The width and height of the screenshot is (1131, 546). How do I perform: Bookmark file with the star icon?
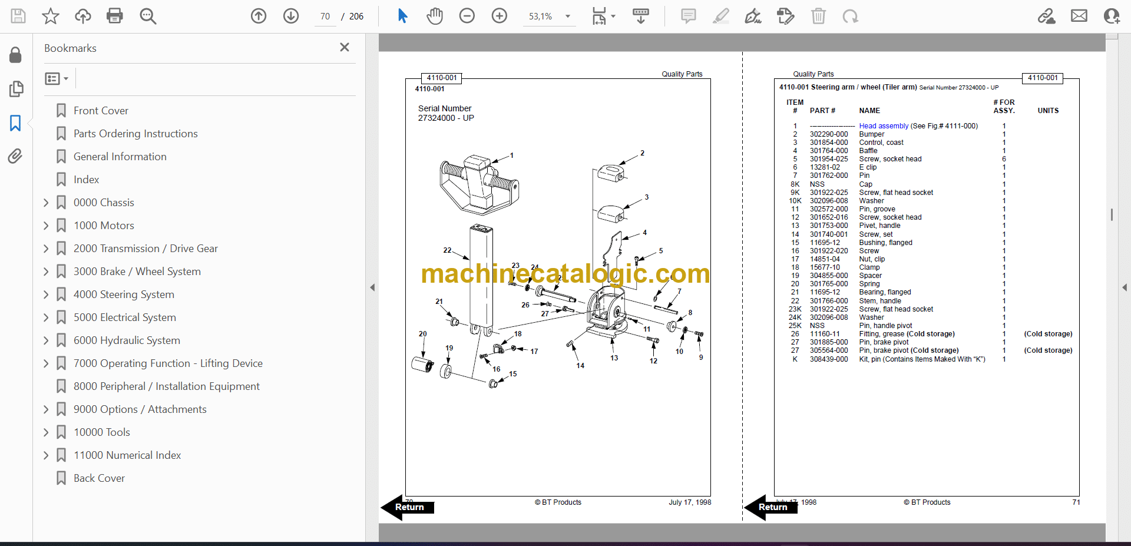pyautogui.click(x=51, y=16)
